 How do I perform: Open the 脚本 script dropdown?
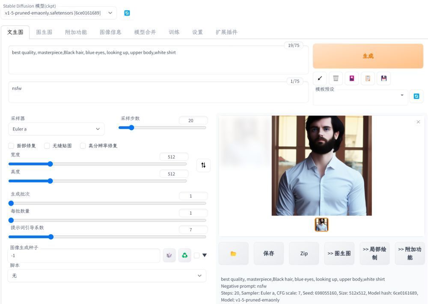[107, 276]
